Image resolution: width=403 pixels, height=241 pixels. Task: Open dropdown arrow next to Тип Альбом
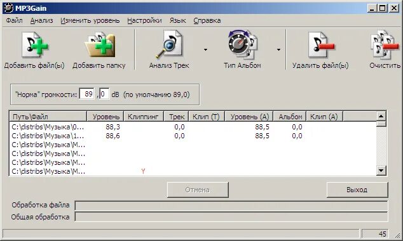pos(278,49)
